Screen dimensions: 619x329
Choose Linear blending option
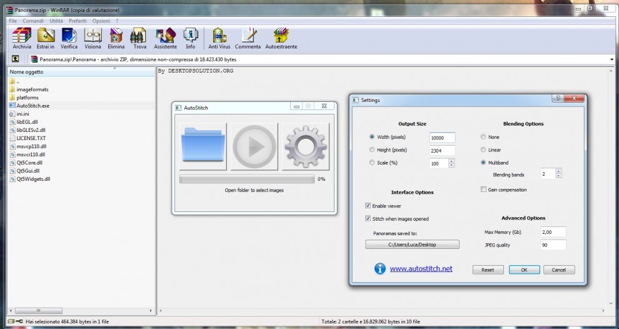pos(483,150)
